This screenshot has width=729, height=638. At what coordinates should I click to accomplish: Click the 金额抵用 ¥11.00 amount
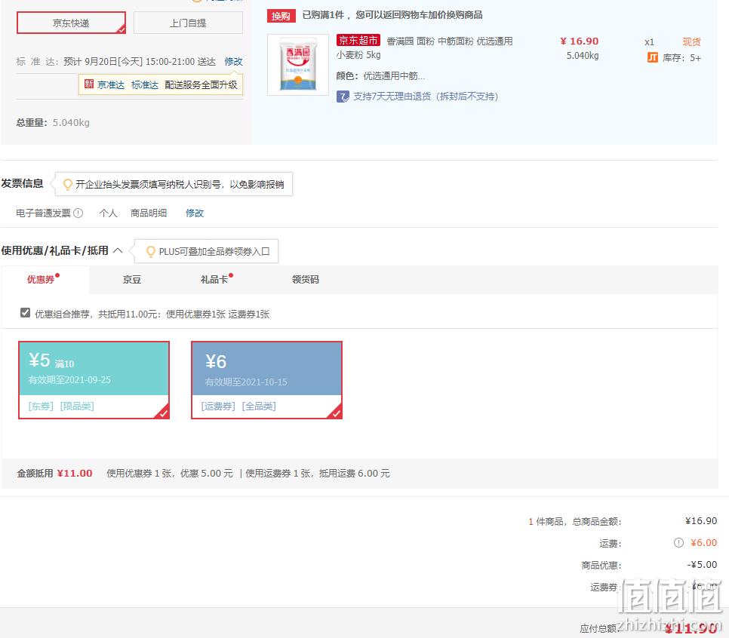click(x=75, y=473)
